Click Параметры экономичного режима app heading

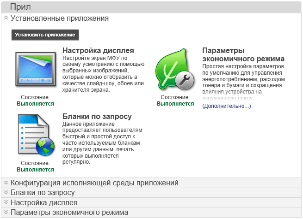coord(243,54)
